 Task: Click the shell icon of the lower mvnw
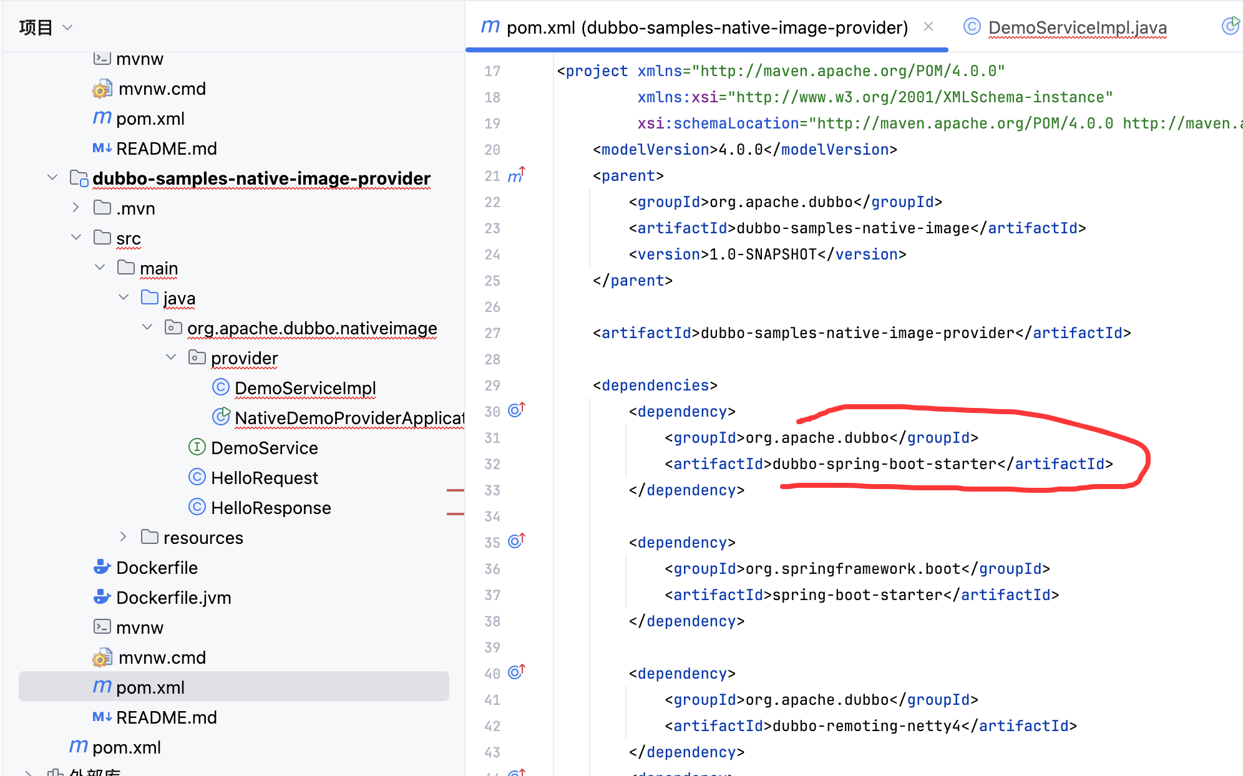102,626
